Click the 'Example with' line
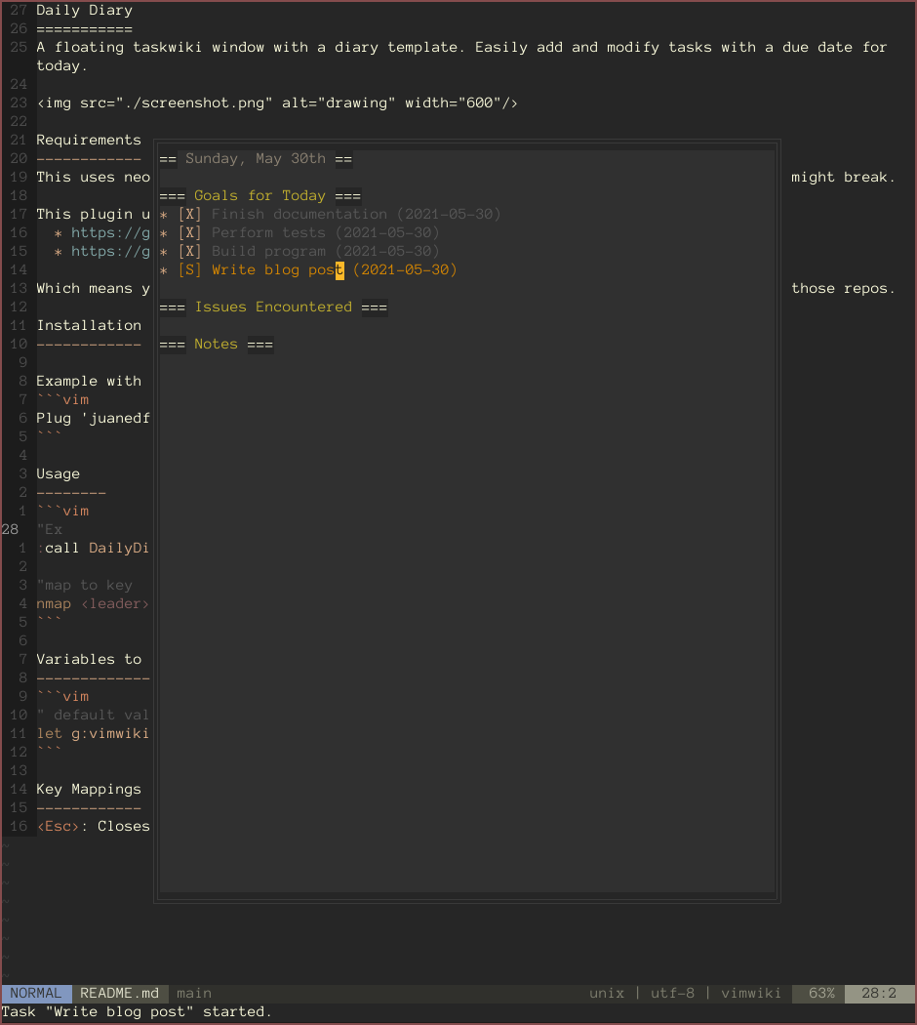Screen dimensions: 917x1025 pos(89,381)
